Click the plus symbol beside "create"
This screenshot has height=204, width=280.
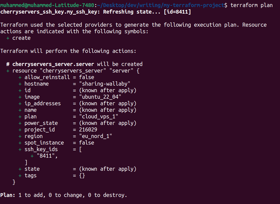pos(8,38)
